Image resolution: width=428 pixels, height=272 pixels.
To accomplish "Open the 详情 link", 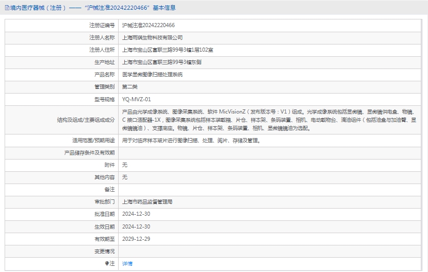I will pos(127,263).
